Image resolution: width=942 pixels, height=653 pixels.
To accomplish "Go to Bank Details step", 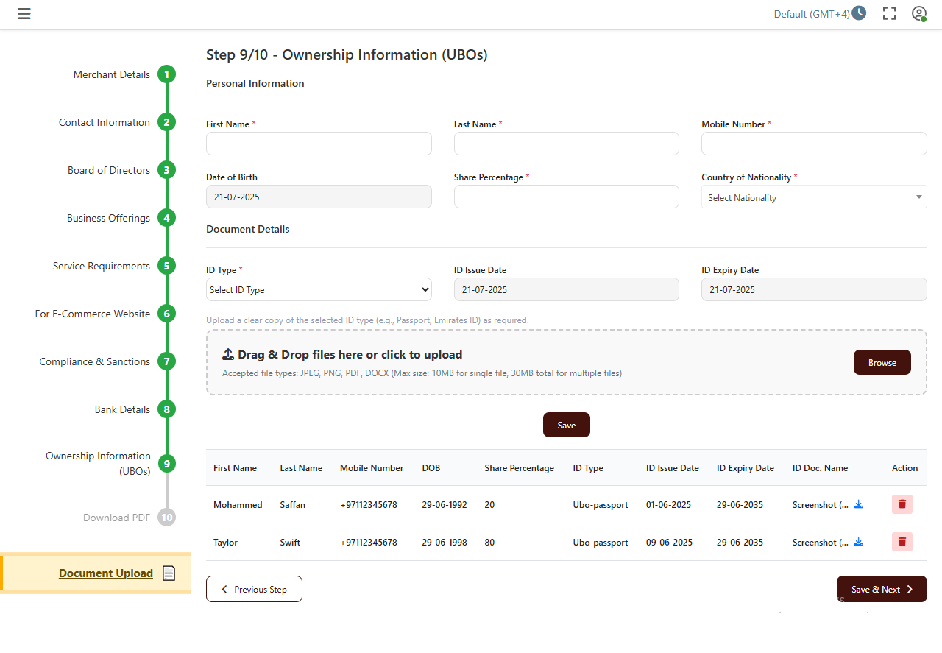I will click(122, 409).
